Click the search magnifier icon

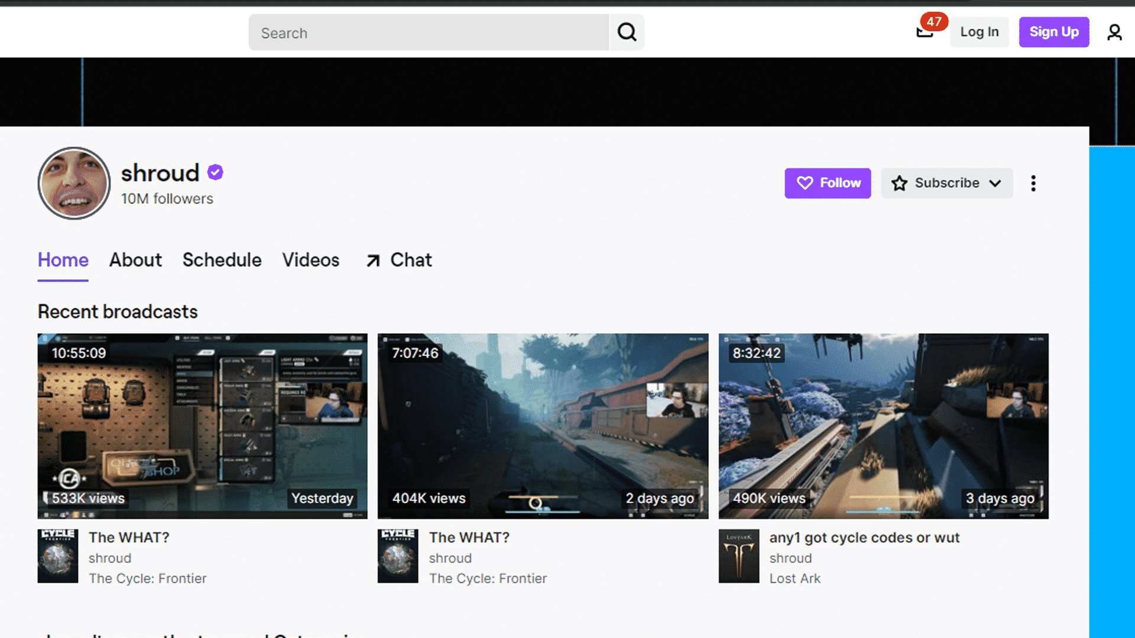coord(627,32)
